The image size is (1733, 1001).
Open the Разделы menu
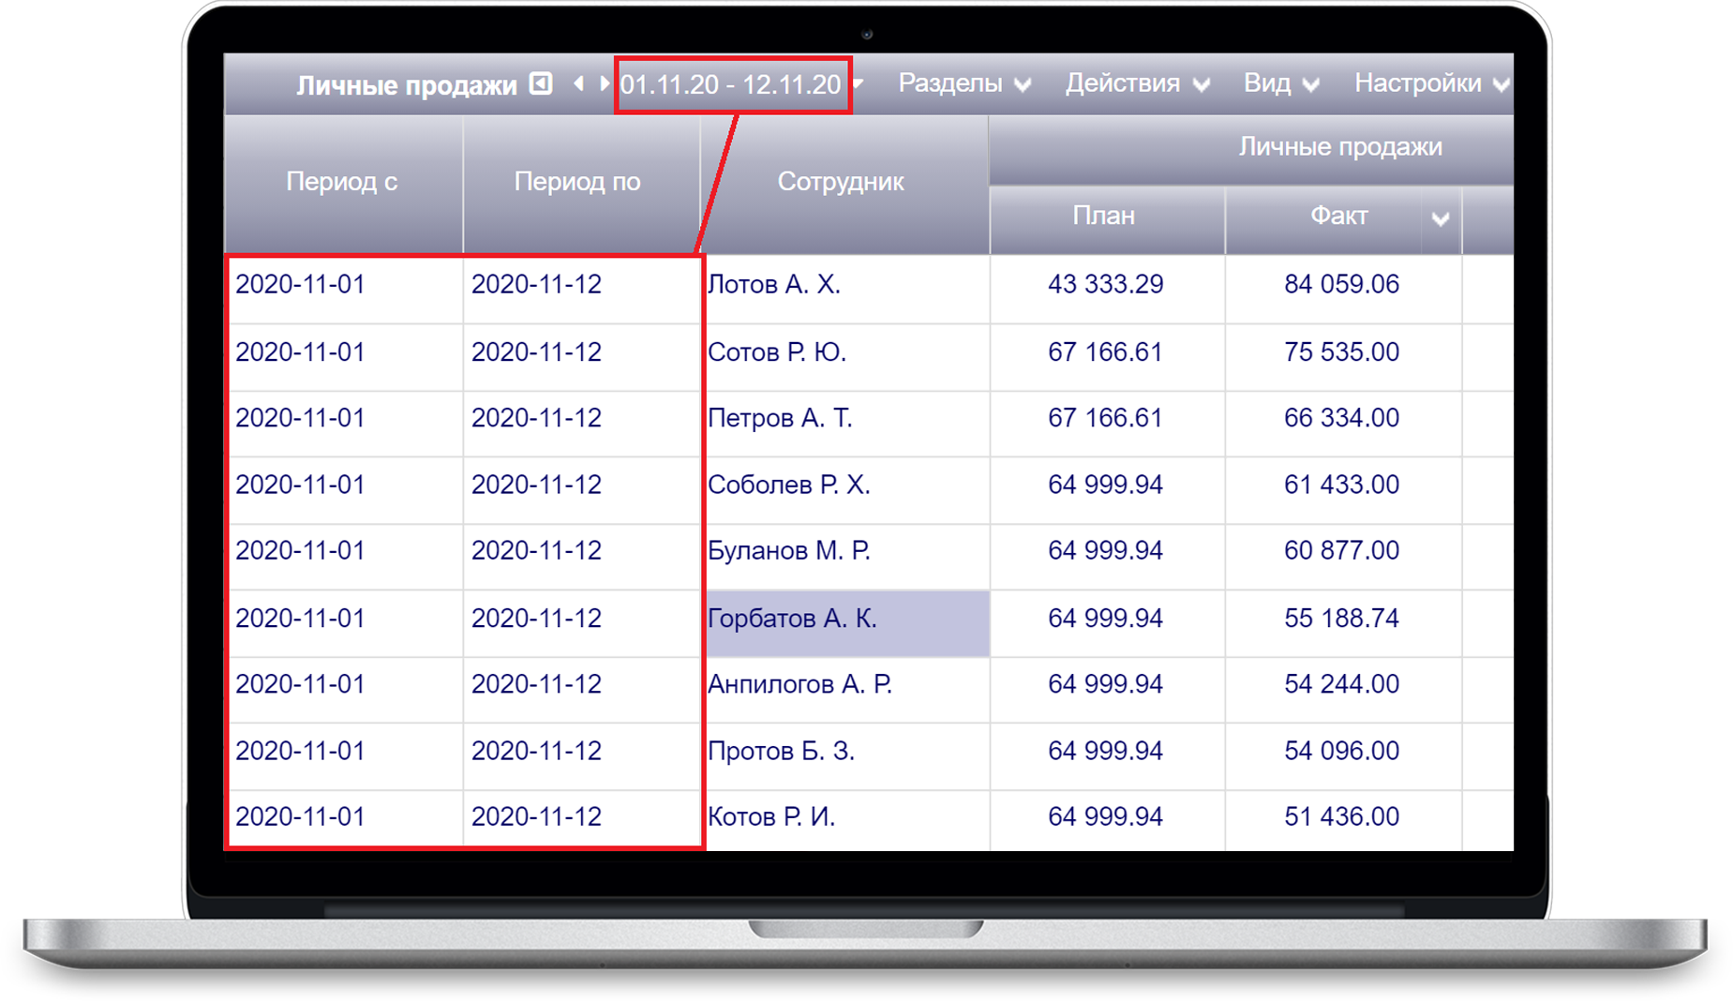tap(964, 83)
